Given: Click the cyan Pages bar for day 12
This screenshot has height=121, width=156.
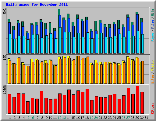Looking at the screenshot, I should pos(60,40).
